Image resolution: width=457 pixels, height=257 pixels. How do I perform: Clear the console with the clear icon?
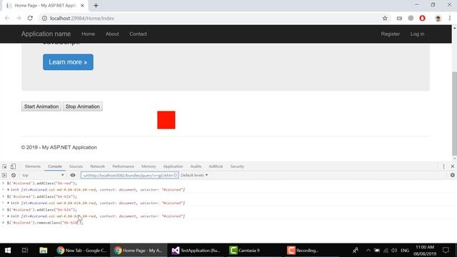coord(14,175)
